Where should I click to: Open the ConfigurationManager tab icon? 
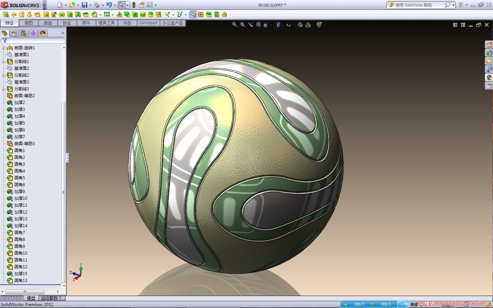click(x=24, y=33)
